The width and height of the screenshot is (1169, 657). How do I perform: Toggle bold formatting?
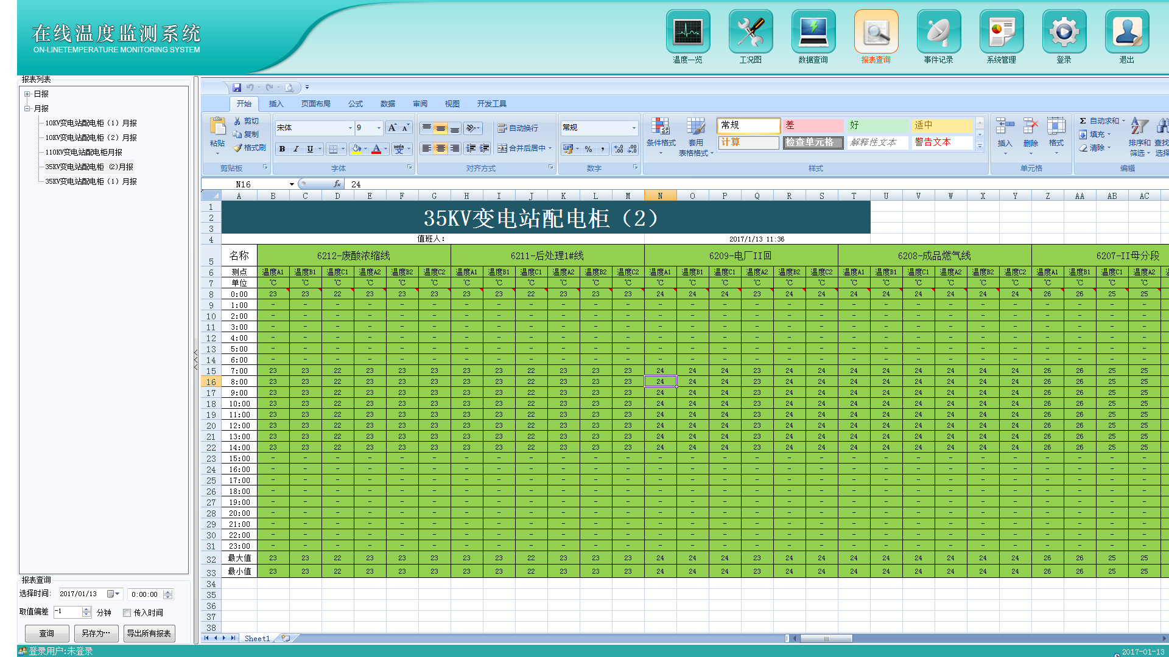point(282,148)
